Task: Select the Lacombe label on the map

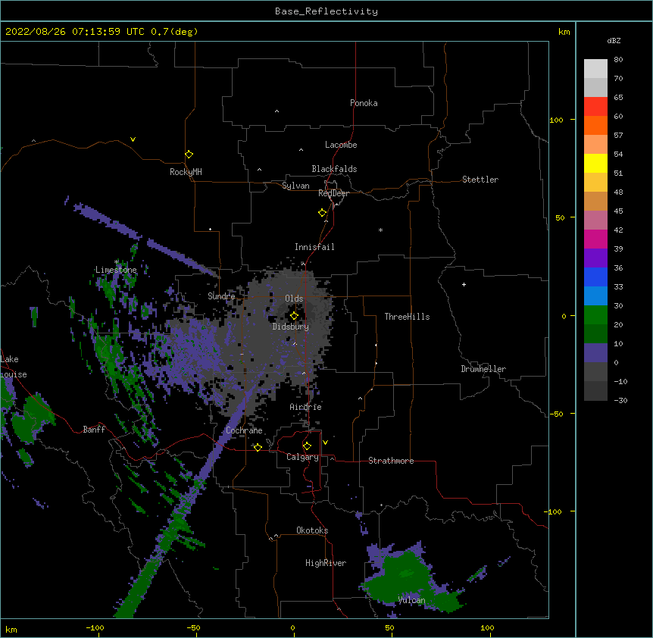Action: click(x=341, y=145)
